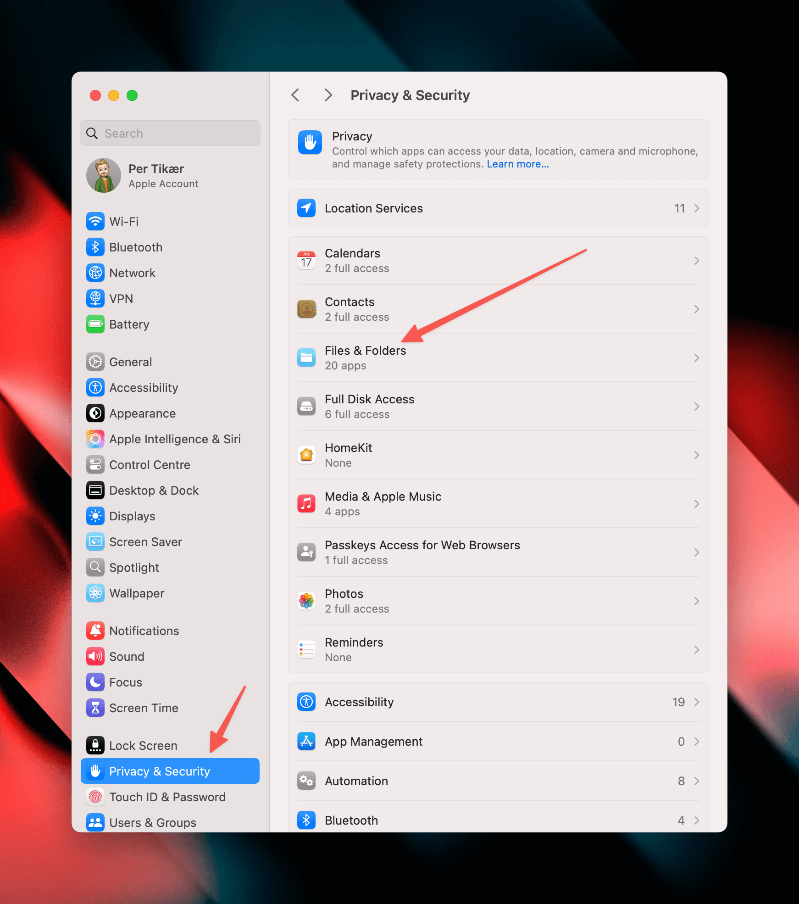Click the Media & Apple Music icon
The image size is (799, 904).
pyautogui.click(x=306, y=503)
